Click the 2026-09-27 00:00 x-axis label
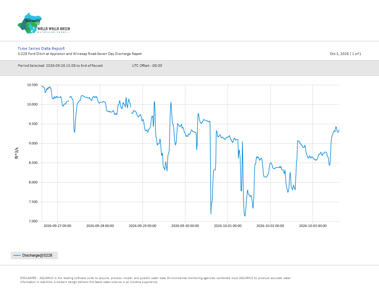 click(57, 226)
